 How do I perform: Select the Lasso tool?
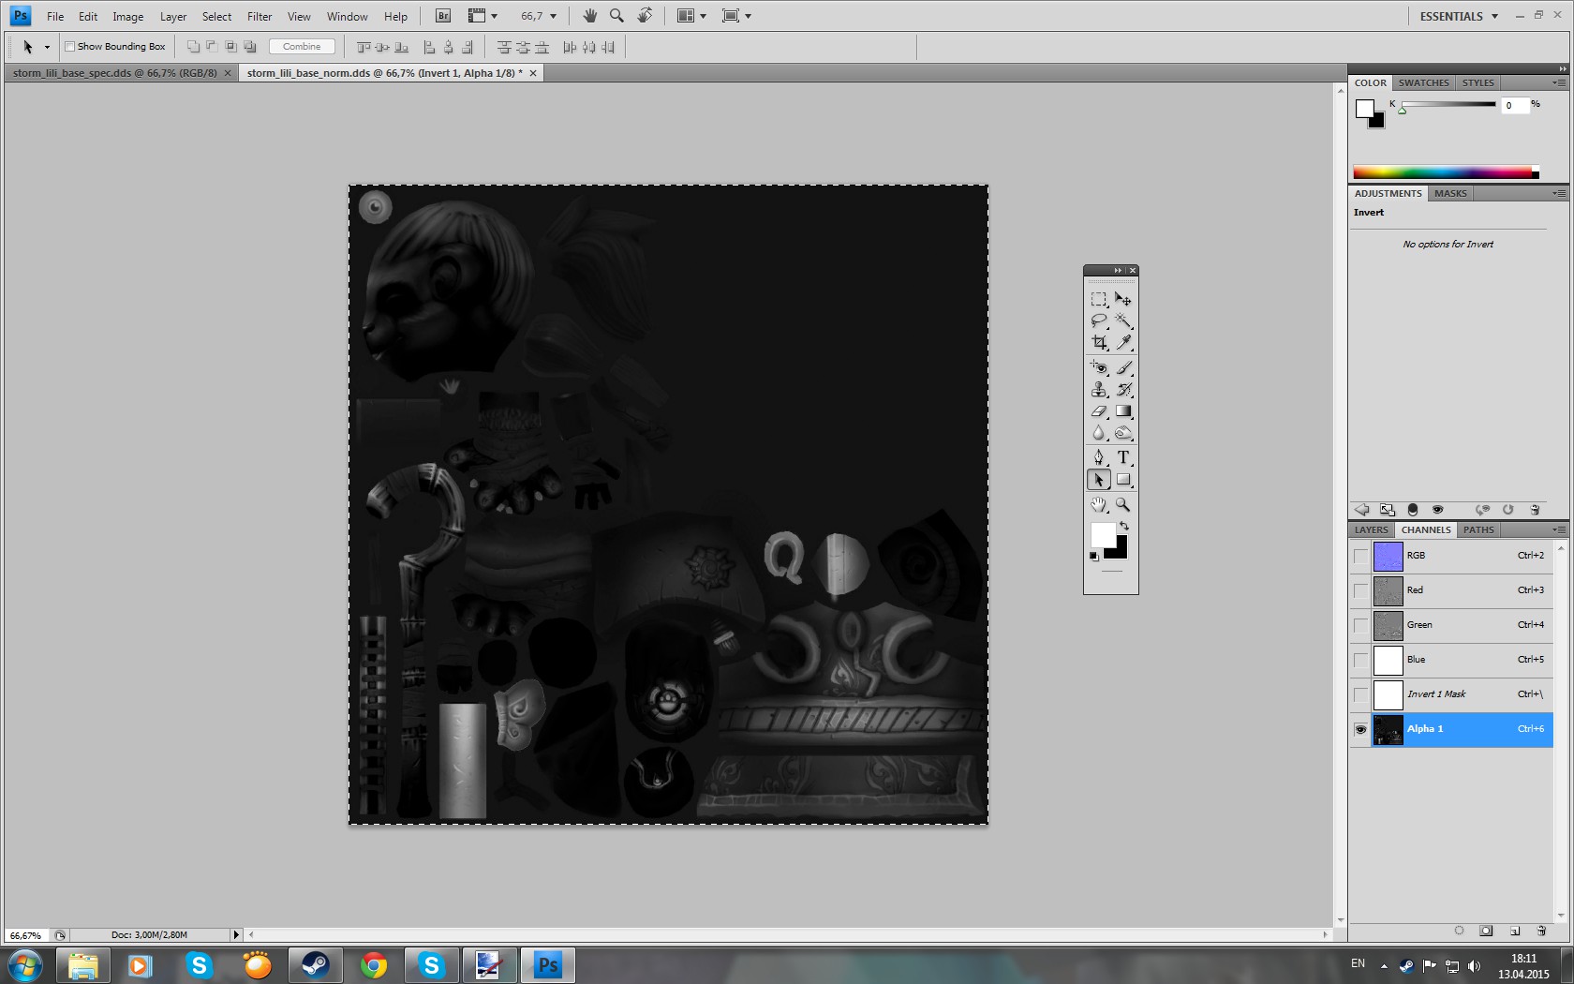pyautogui.click(x=1099, y=321)
